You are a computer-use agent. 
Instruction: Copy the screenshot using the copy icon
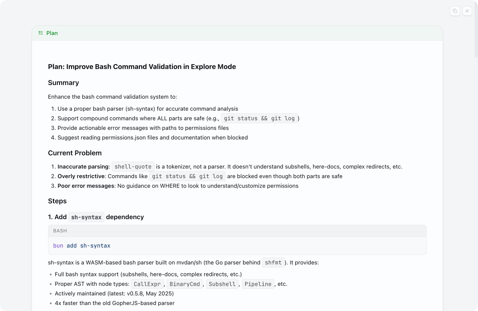455,11
